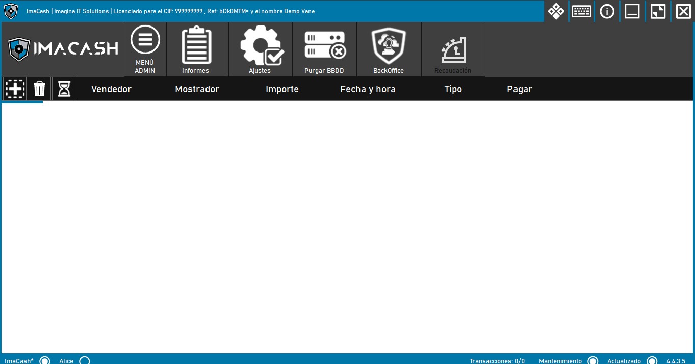Toggle the ImaCash* status indicator
The width and height of the screenshot is (695, 364).
45,361
